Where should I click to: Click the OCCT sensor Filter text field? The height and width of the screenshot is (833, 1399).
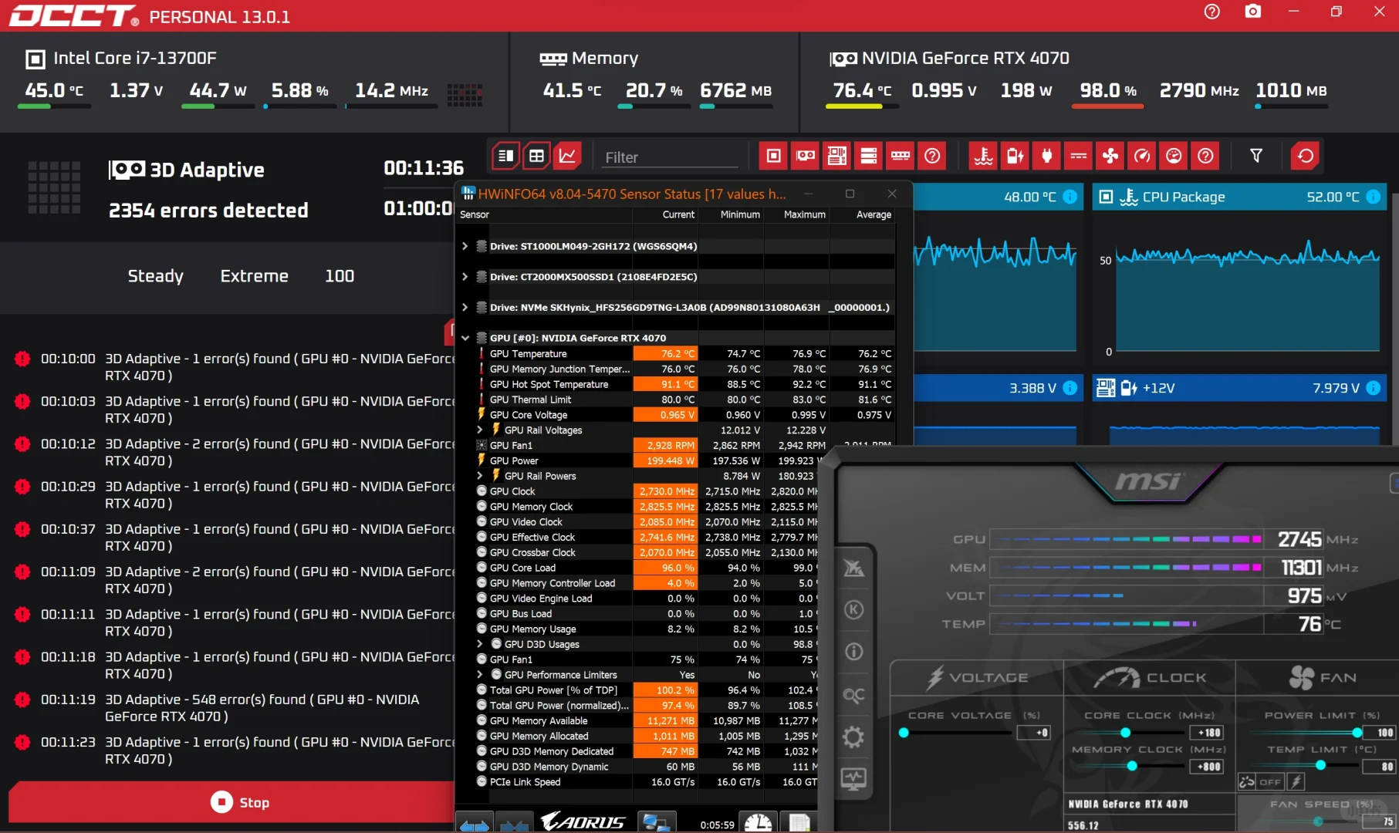tap(670, 157)
